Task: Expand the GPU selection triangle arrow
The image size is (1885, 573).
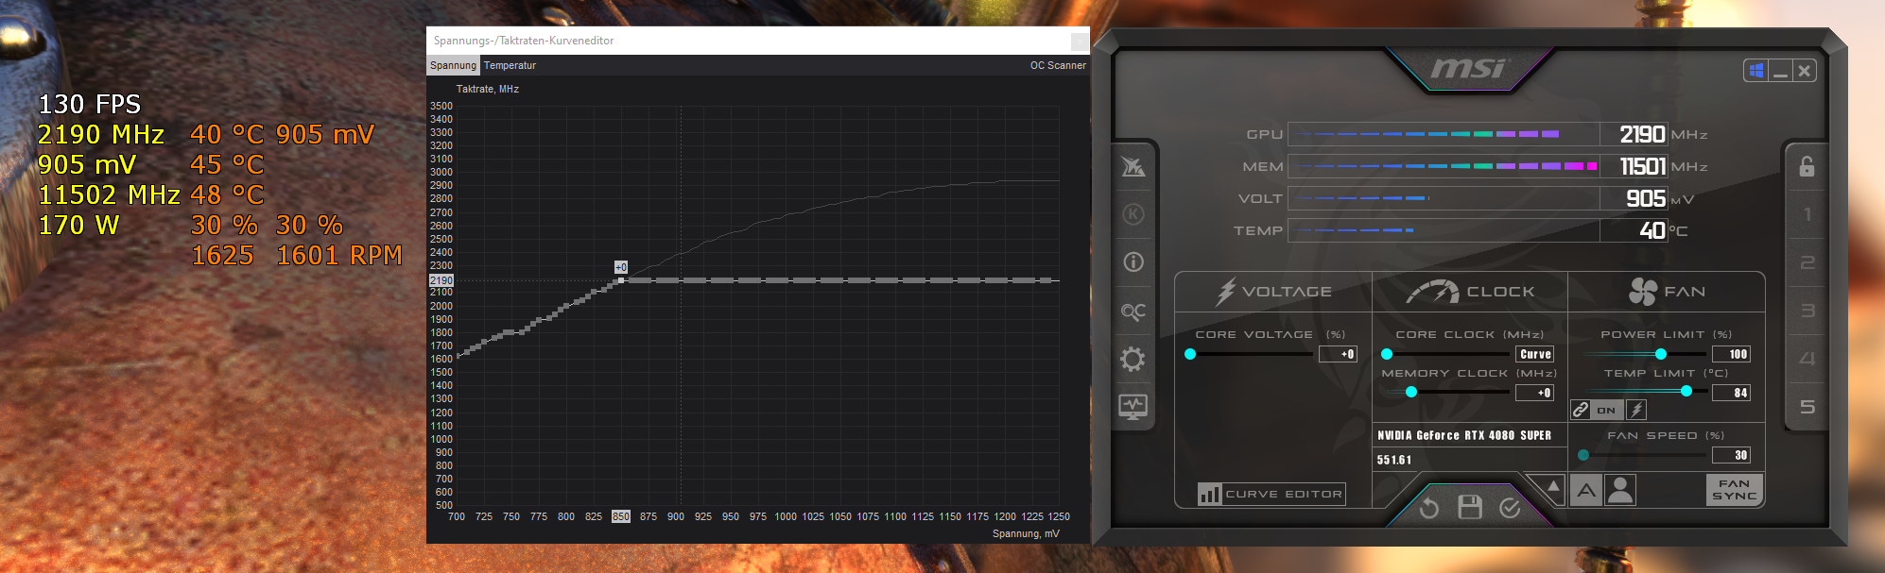Action: (1552, 487)
